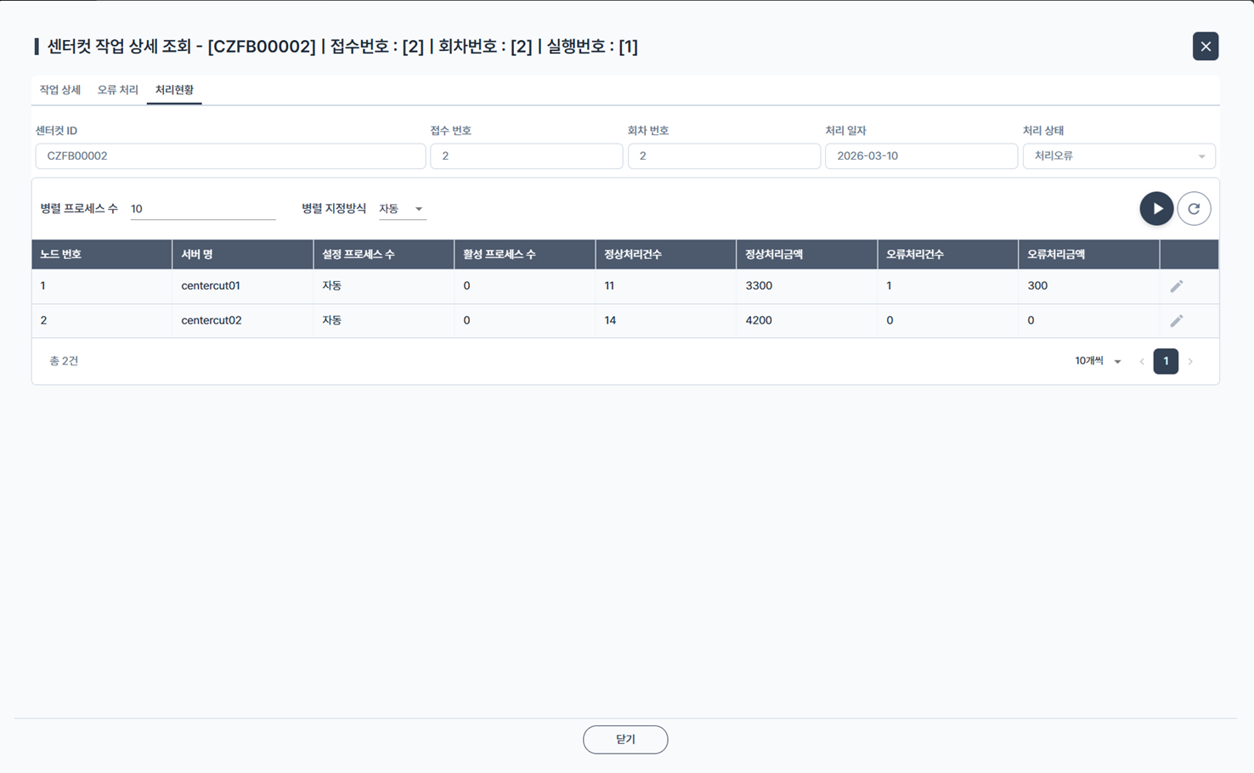Image resolution: width=1254 pixels, height=773 pixels.
Task: Click the 접수 번호 input field
Action: (527, 156)
